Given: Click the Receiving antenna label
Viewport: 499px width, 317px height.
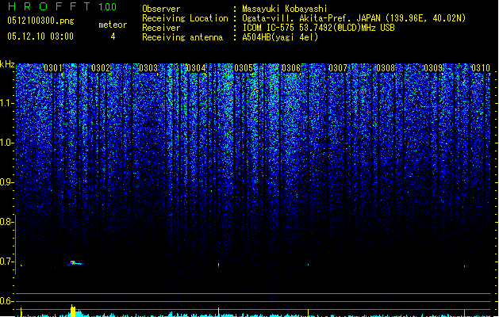Looking at the screenshot, I should (182, 37).
